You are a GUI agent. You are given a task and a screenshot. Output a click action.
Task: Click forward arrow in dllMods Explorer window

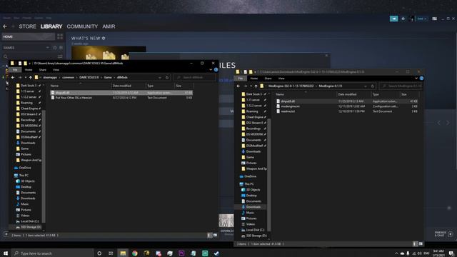point(20,78)
